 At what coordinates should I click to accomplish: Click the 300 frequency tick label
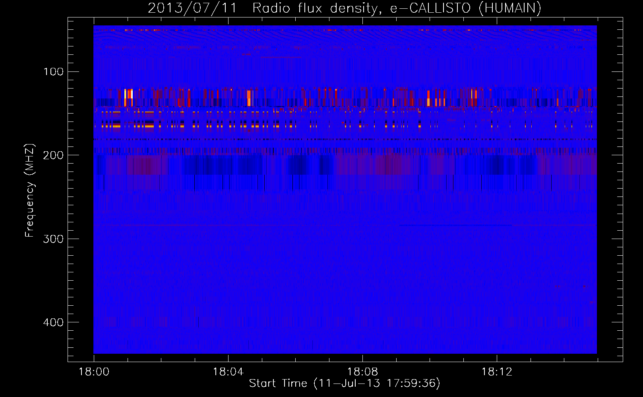[54, 239]
